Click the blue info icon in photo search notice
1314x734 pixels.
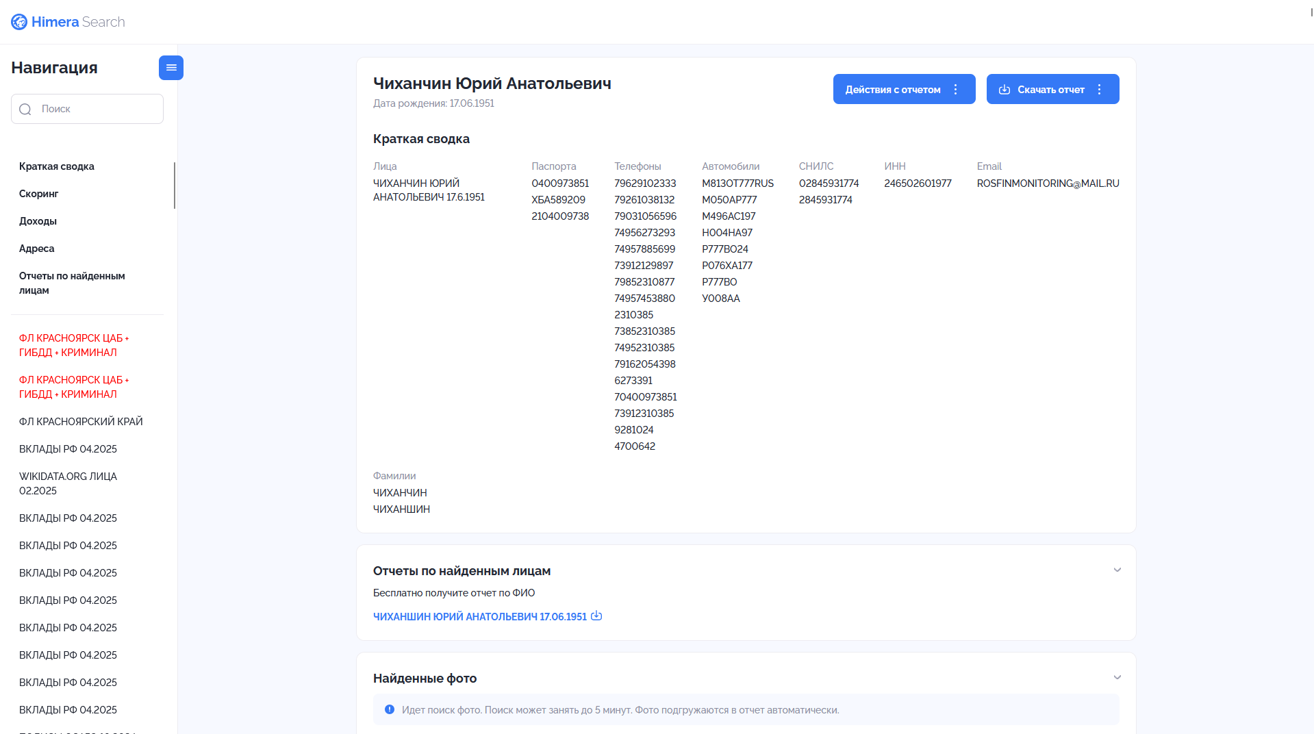pyautogui.click(x=390, y=709)
